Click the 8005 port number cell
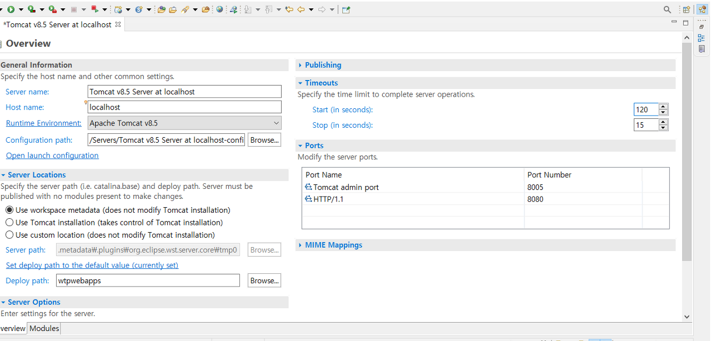711x341 pixels. 583,187
